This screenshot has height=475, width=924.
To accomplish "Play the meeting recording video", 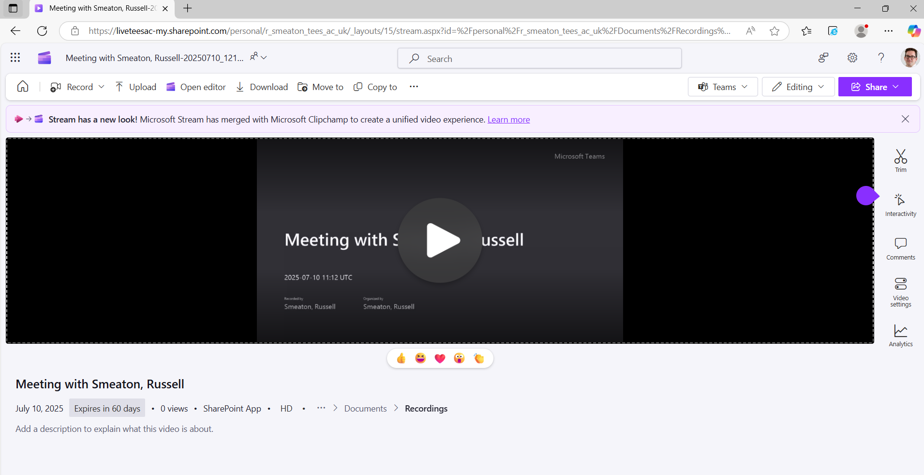I will pyautogui.click(x=440, y=240).
